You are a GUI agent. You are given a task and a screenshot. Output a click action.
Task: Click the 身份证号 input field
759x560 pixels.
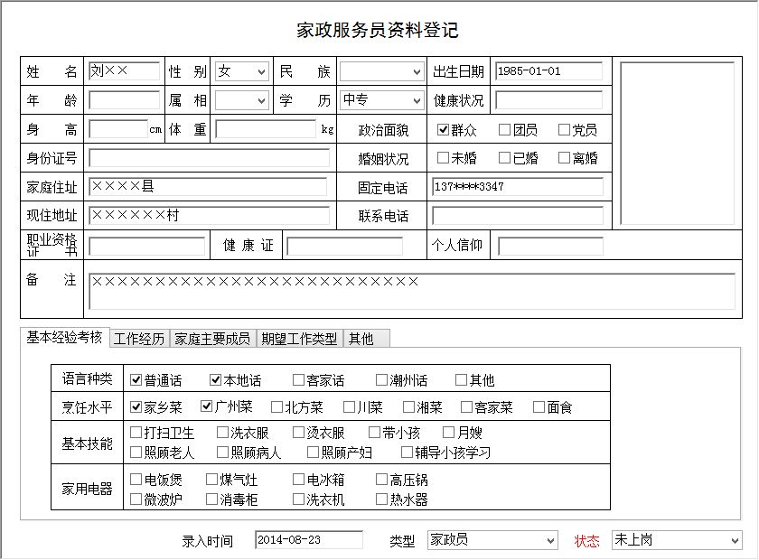[209, 158]
